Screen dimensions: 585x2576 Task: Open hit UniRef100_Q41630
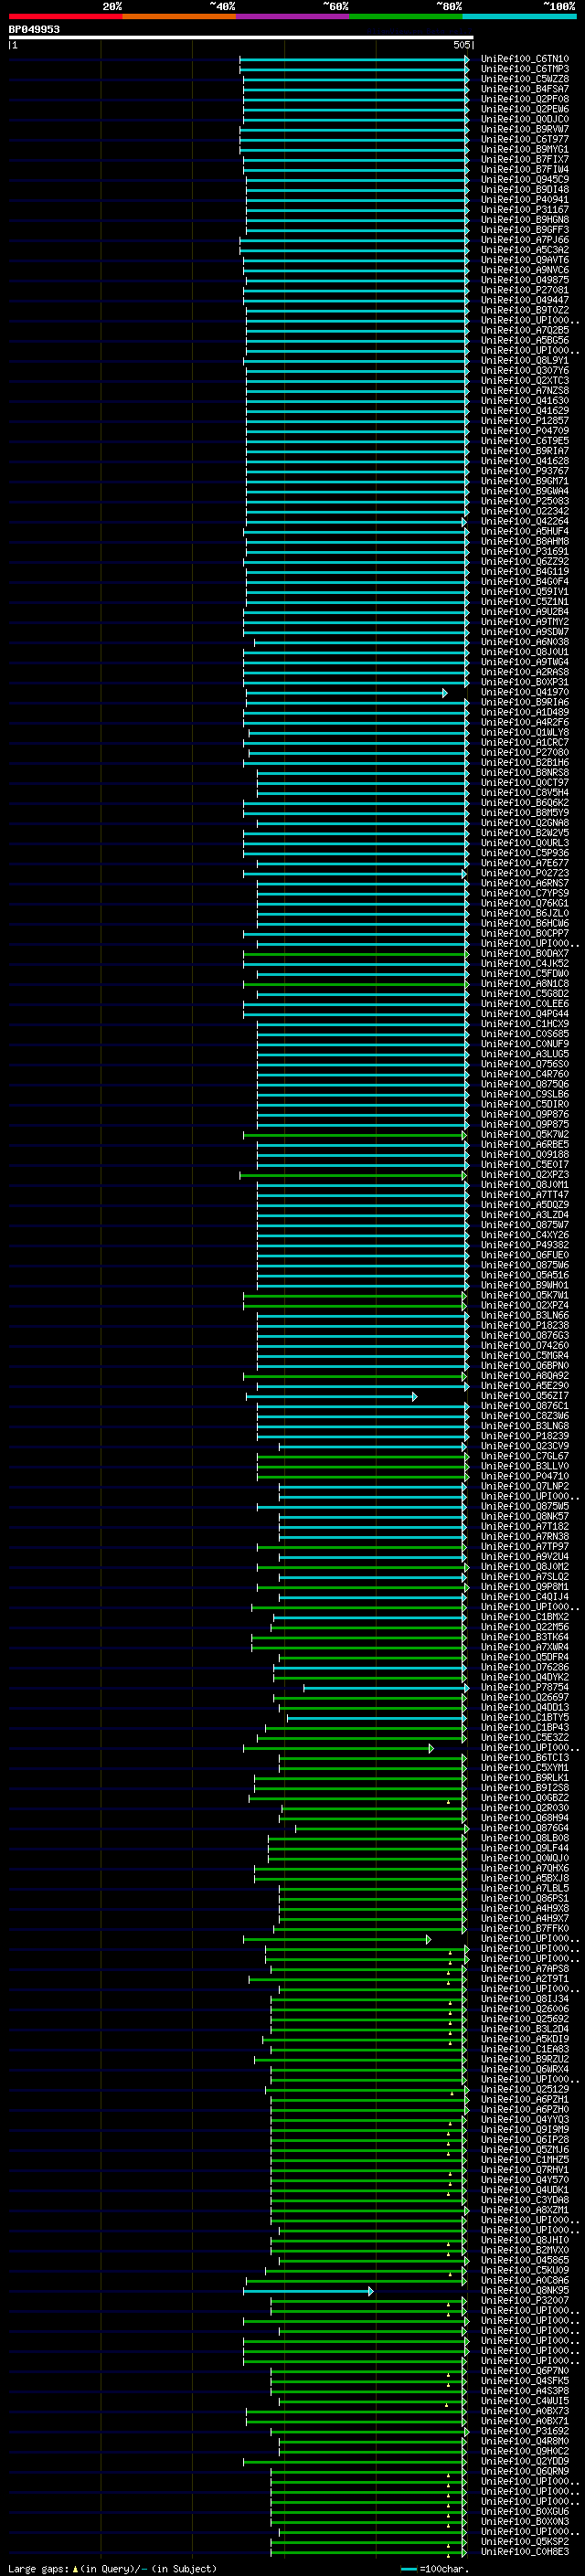[524, 401]
